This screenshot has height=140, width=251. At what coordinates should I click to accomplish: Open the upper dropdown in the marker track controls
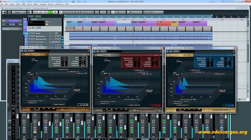[x=36, y=22]
